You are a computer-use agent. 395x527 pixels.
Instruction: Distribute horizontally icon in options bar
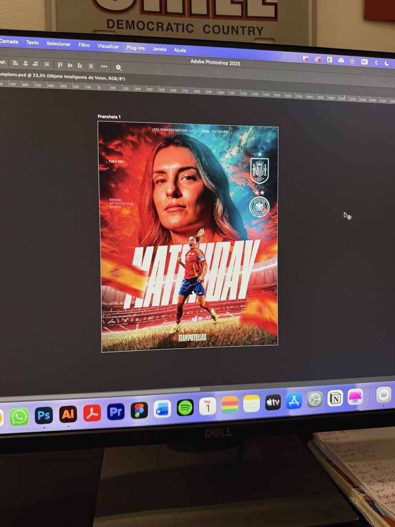tap(91, 66)
